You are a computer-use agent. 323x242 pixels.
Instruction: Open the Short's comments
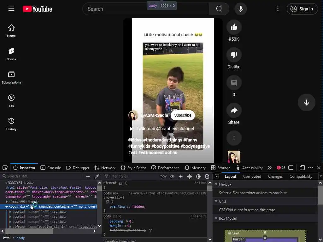pyautogui.click(x=234, y=83)
